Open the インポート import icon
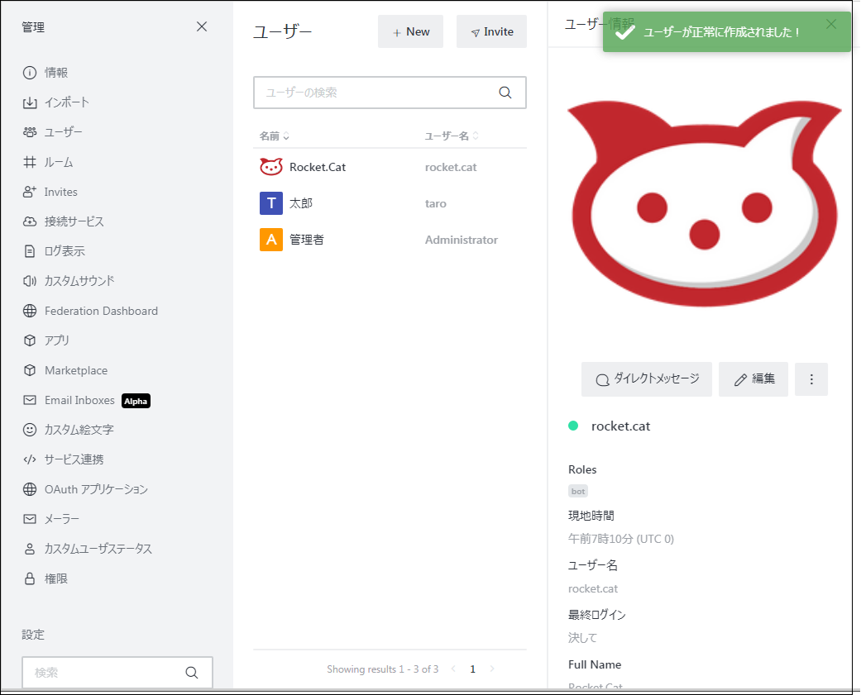861x695 pixels. pos(30,102)
